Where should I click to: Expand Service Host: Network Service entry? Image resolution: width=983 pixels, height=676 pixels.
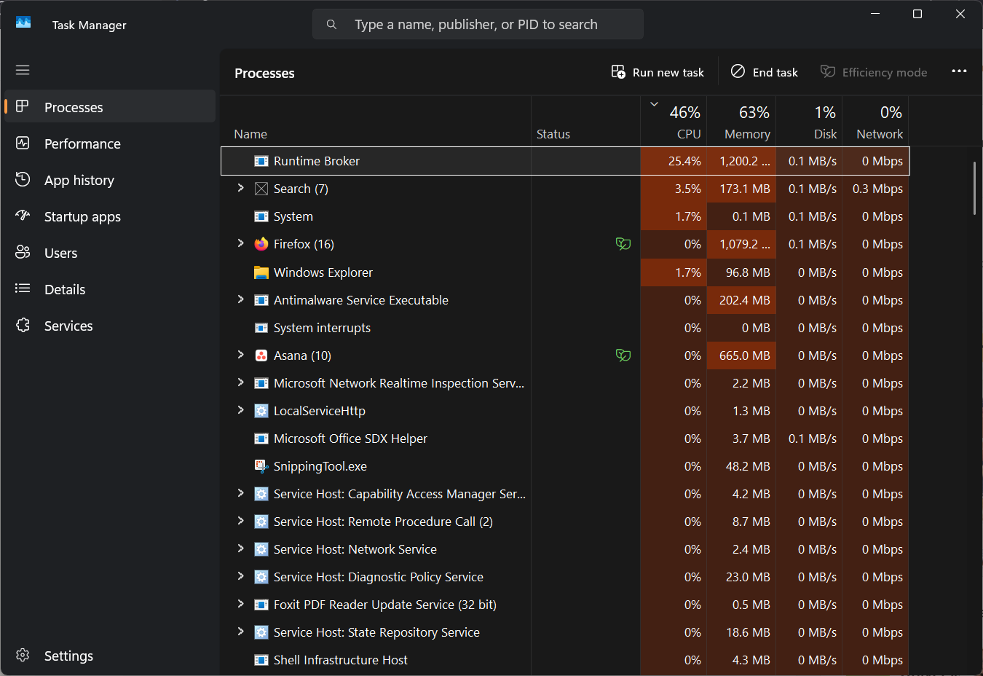click(240, 549)
